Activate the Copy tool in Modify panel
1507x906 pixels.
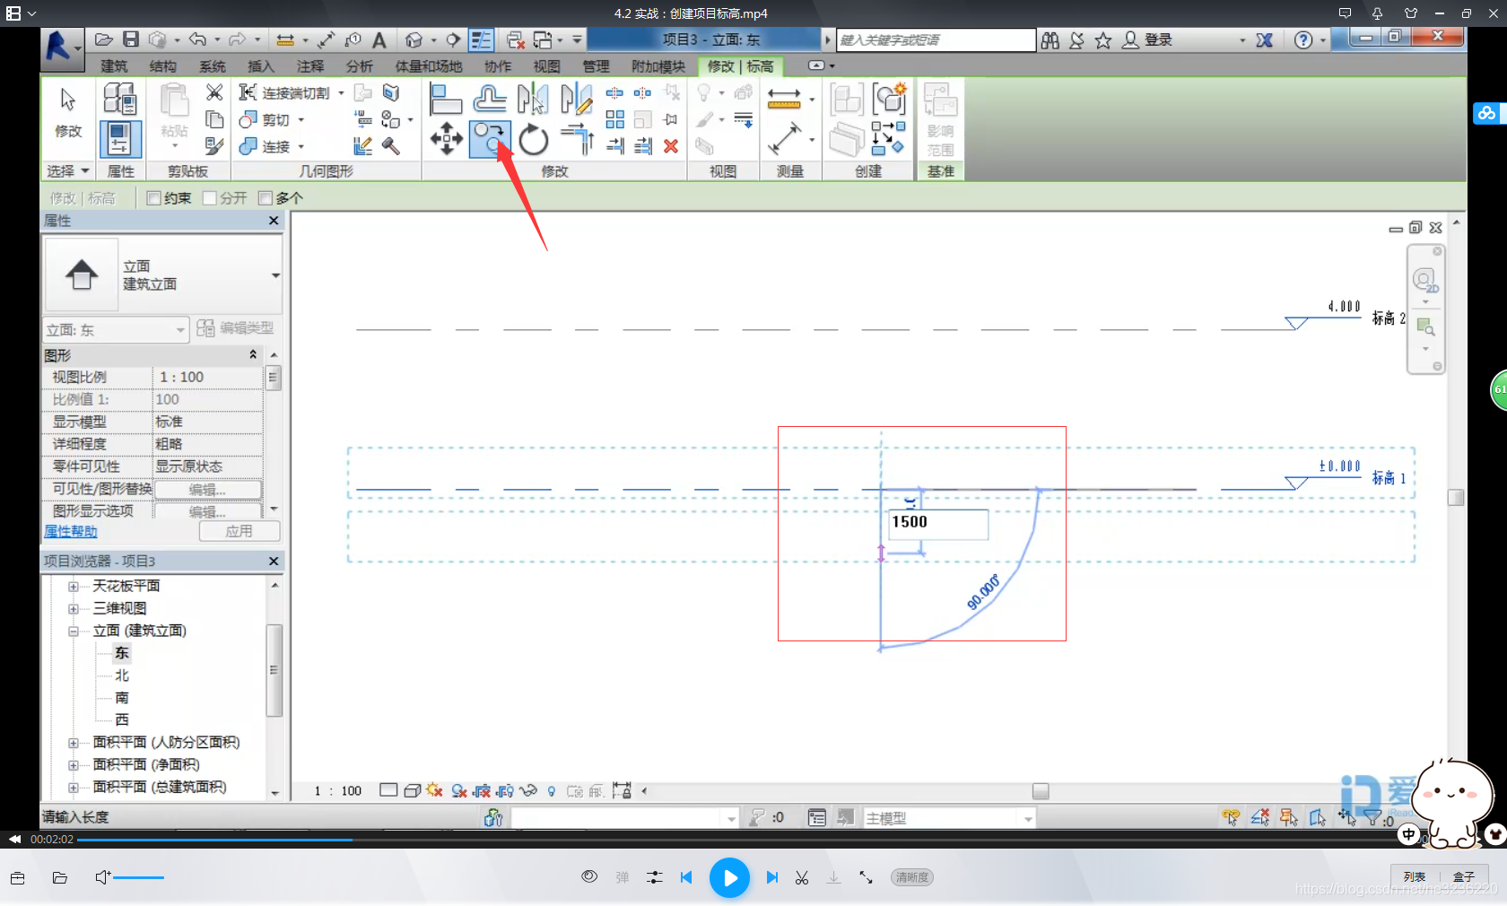click(490, 139)
